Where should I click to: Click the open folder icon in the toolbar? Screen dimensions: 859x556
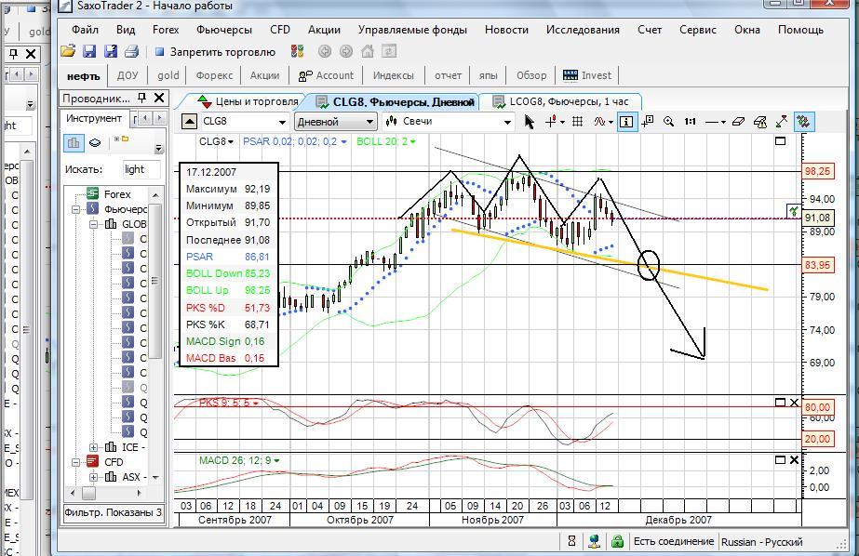point(68,51)
